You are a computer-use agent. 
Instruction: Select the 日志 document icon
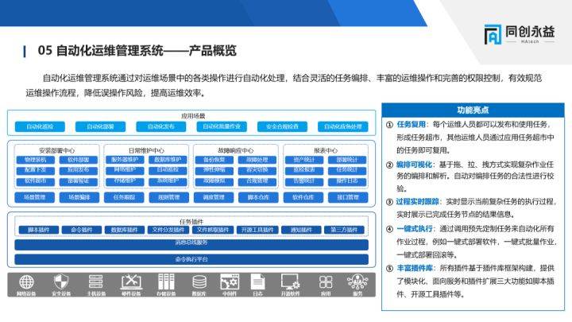coord(258,282)
